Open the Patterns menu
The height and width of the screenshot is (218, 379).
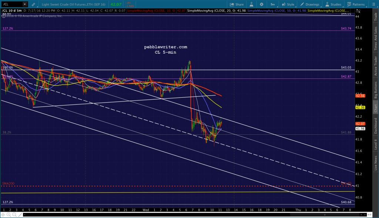click(356, 4)
